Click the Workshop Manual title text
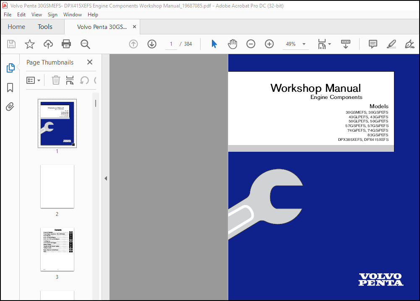The image size is (420, 301). pos(316,88)
